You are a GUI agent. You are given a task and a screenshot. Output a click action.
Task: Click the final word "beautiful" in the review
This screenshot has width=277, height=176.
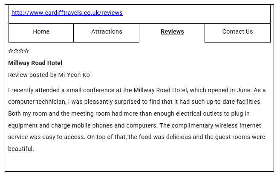click(x=20, y=149)
